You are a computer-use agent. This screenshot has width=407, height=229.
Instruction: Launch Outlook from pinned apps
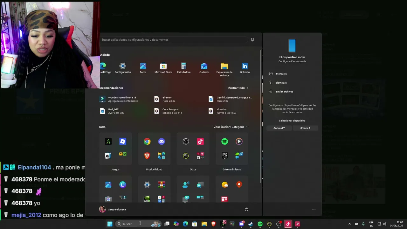[x=204, y=68]
